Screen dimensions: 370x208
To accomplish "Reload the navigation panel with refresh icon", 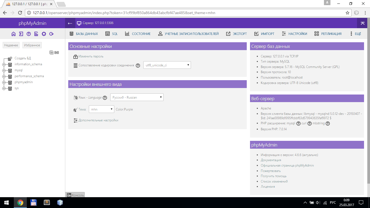I will pyautogui.click(x=51, y=34).
